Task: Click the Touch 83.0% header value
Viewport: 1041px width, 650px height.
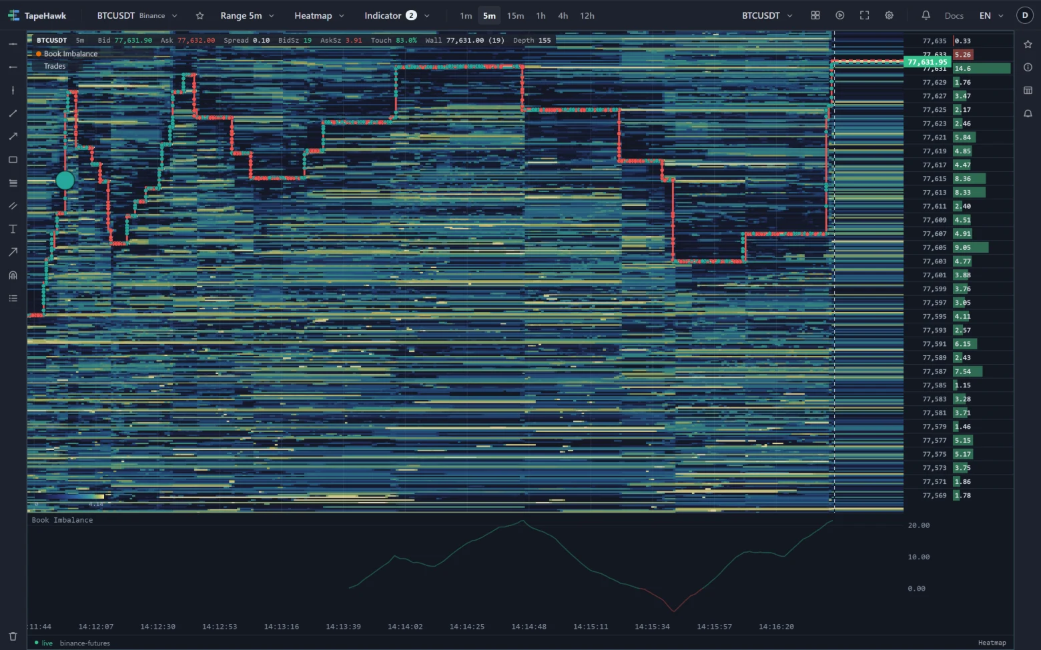Action: click(x=394, y=40)
